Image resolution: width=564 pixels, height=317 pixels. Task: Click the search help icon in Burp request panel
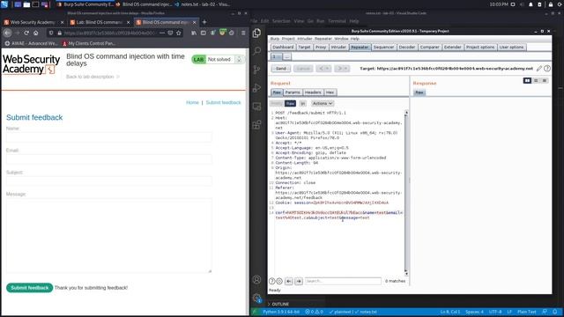click(272, 281)
